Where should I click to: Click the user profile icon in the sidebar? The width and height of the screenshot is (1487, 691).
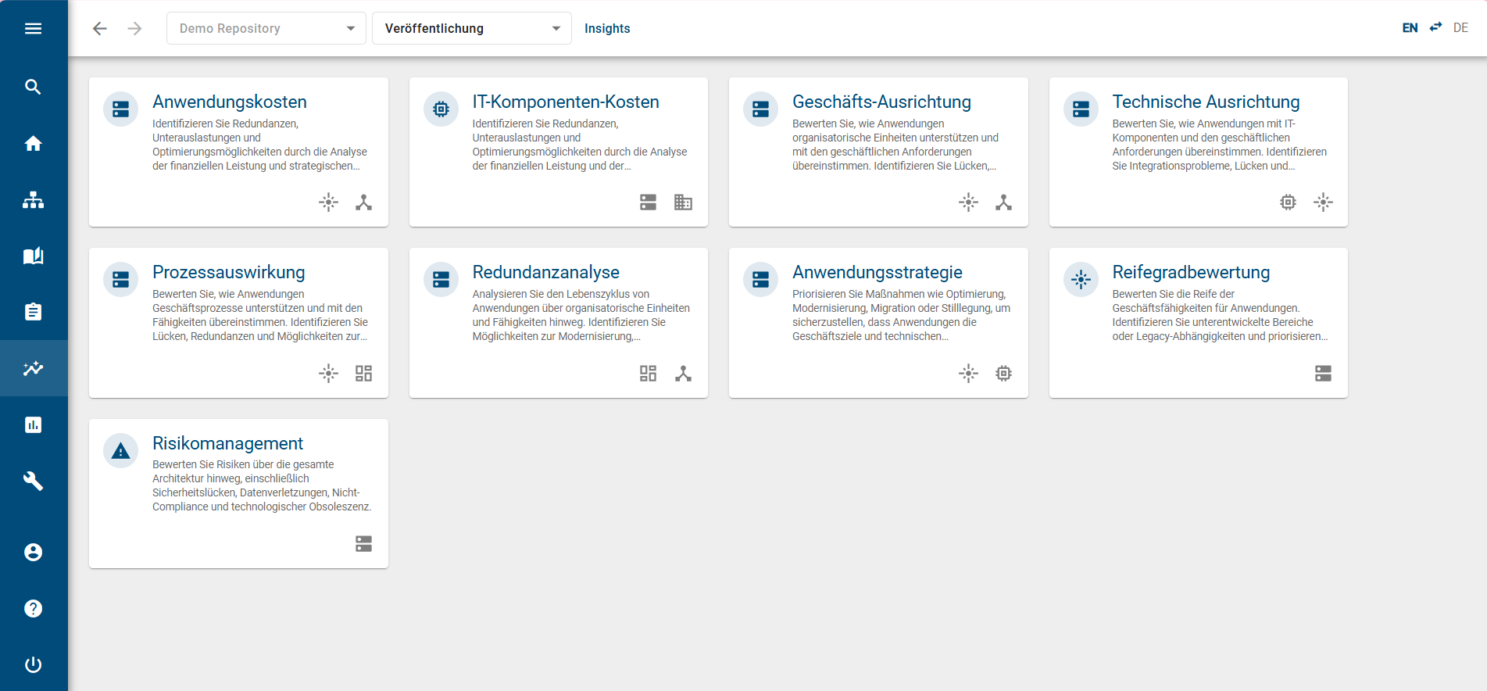tap(33, 553)
